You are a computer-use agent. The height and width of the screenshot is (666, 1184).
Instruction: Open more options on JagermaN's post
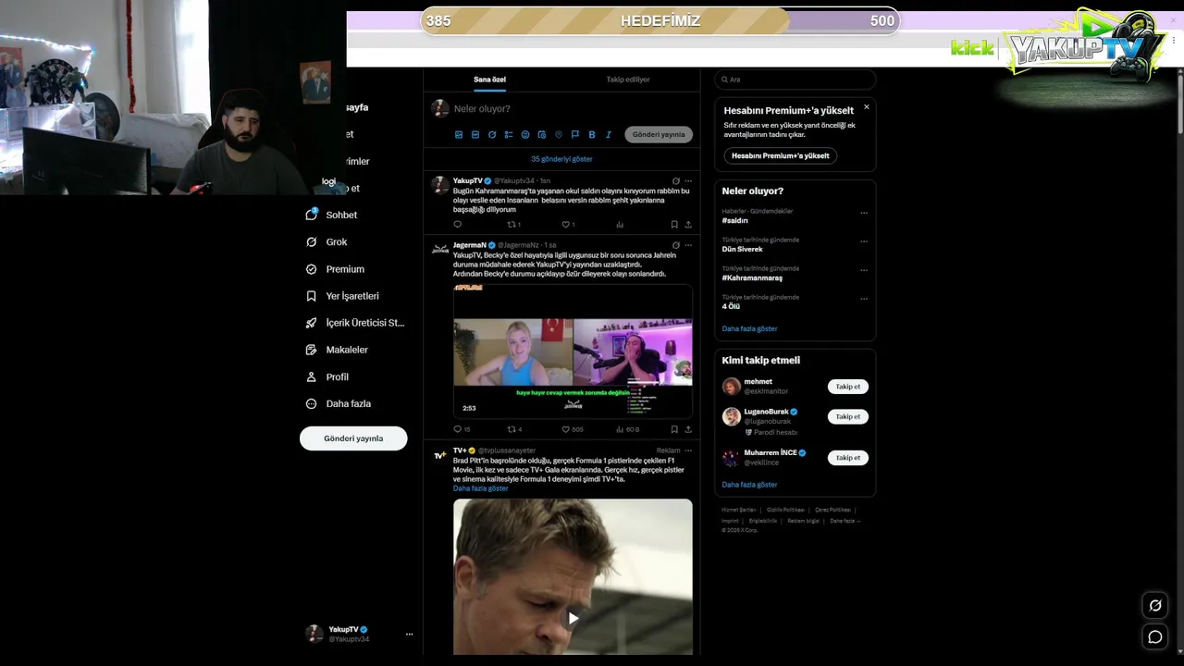(x=688, y=245)
